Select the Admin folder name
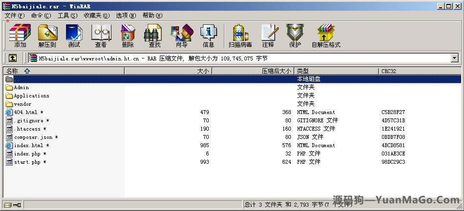Screen dimensions: 464x211 click(x=22, y=87)
